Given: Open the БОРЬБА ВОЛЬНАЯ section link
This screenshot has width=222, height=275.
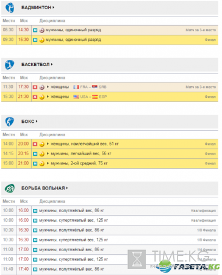Looking at the screenshot, I should tap(43, 188).
